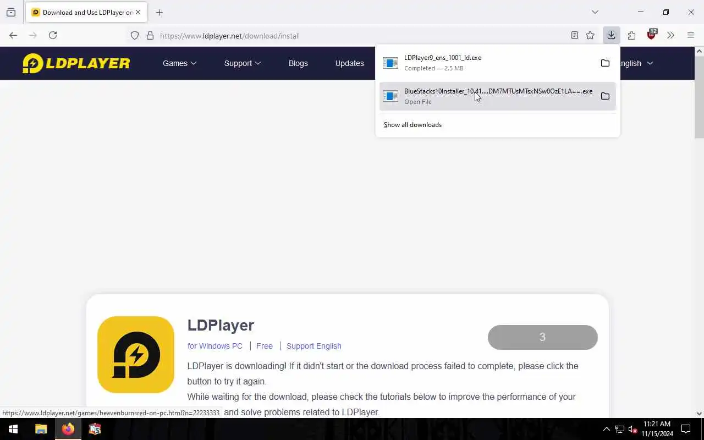Viewport: 704px width, 440px height.
Task: Open the Updates page
Action: [350, 63]
